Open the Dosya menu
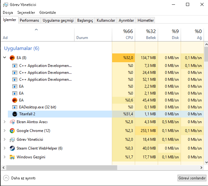 (x=8, y=13)
